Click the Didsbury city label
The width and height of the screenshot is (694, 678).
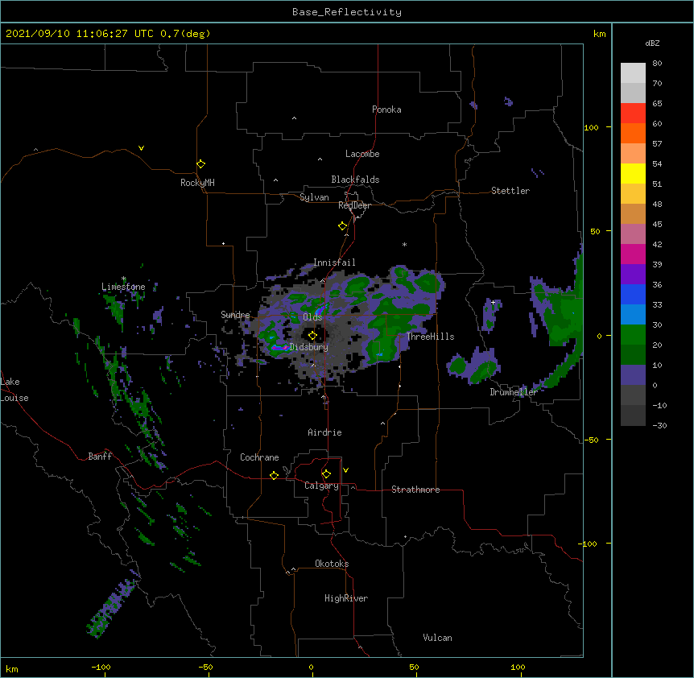click(x=309, y=347)
